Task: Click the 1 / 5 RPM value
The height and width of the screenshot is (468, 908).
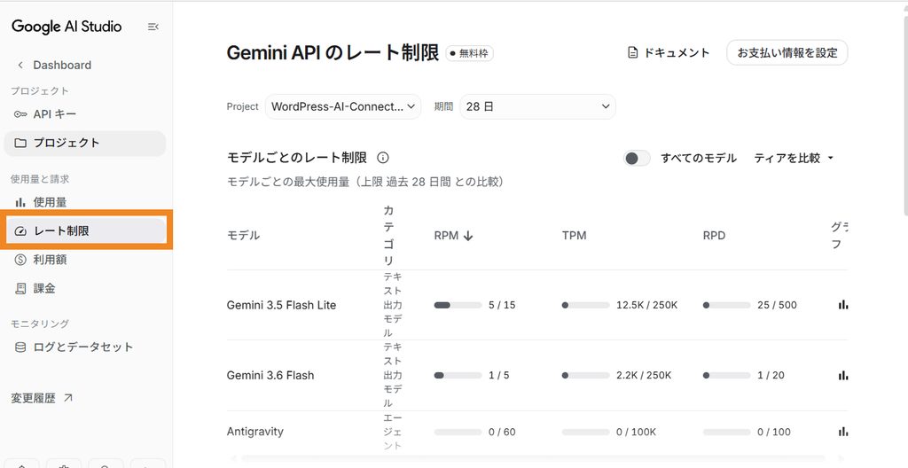Action: click(499, 375)
